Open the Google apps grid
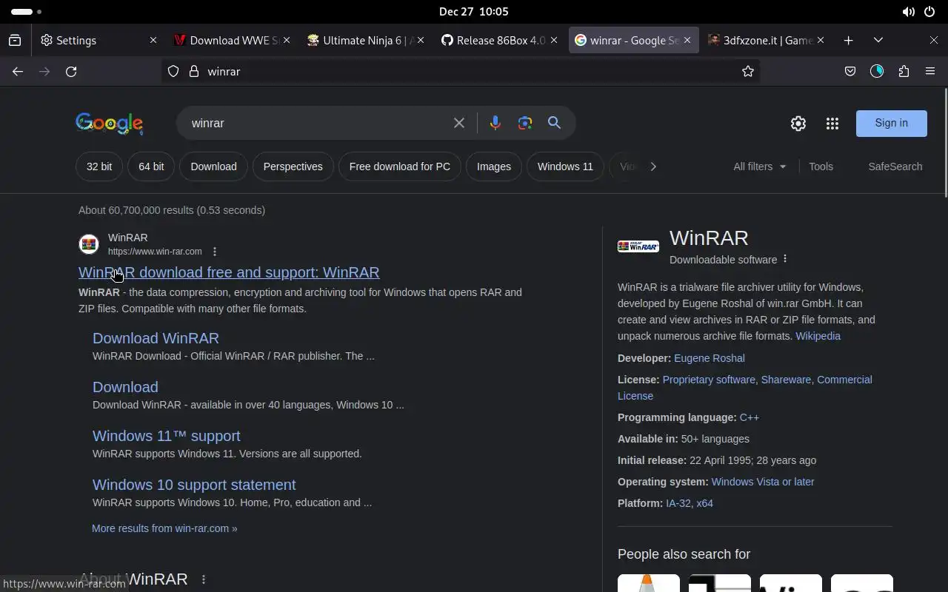Image resolution: width=948 pixels, height=592 pixels. (x=832, y=124)
